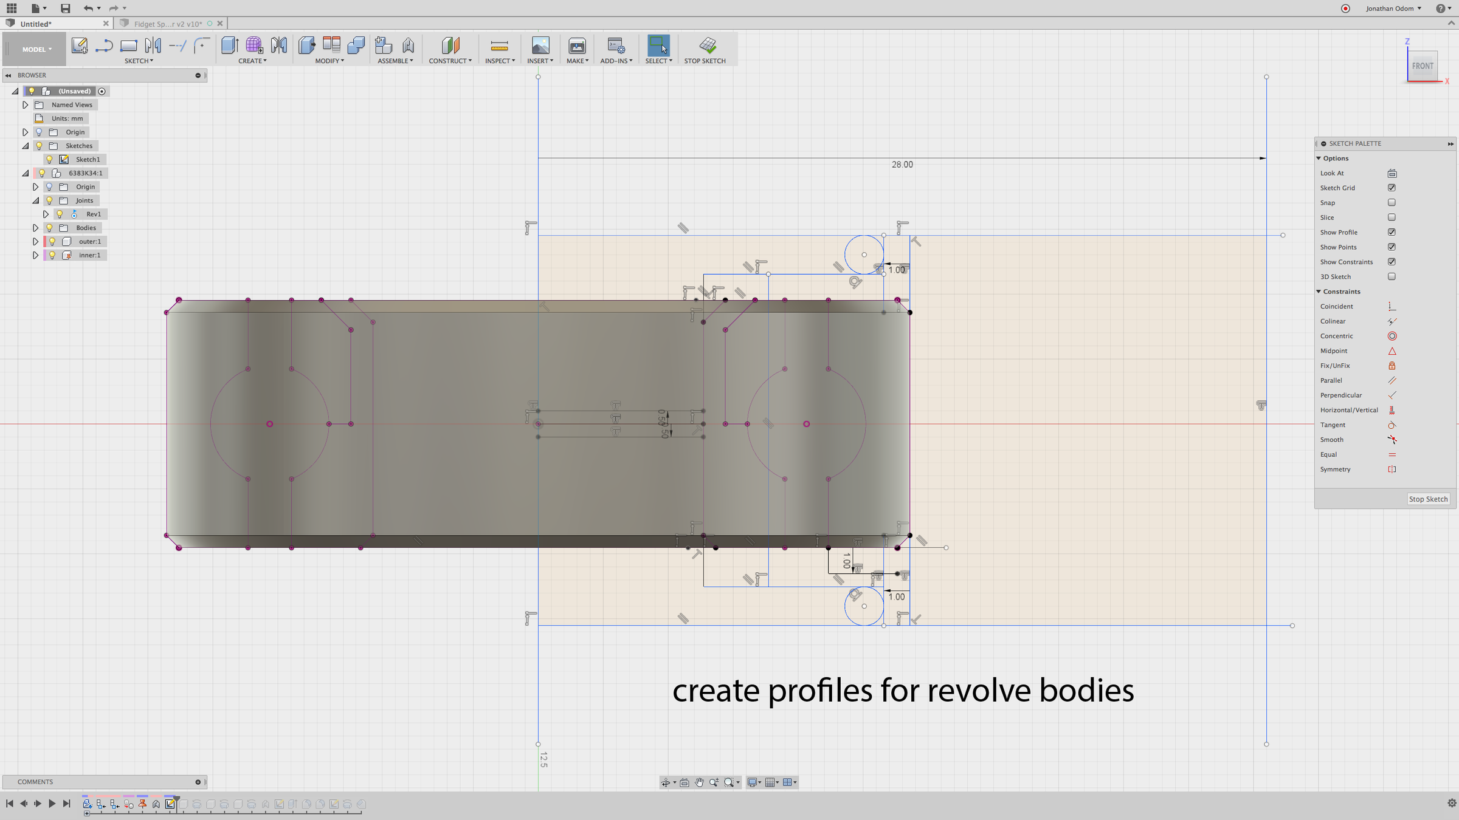1459x820 pixels.
Task: Enable the Snap checkbox
Action: point(1392,203)
